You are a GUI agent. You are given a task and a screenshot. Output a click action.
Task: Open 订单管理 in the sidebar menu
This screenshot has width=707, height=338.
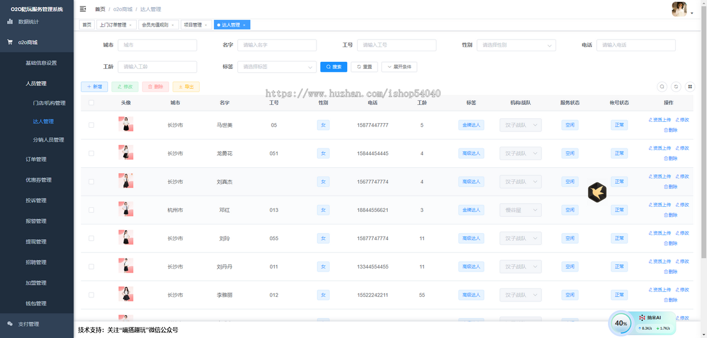pos(36,159)
